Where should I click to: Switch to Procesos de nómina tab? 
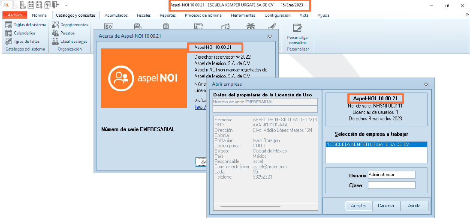click(203, 15)
